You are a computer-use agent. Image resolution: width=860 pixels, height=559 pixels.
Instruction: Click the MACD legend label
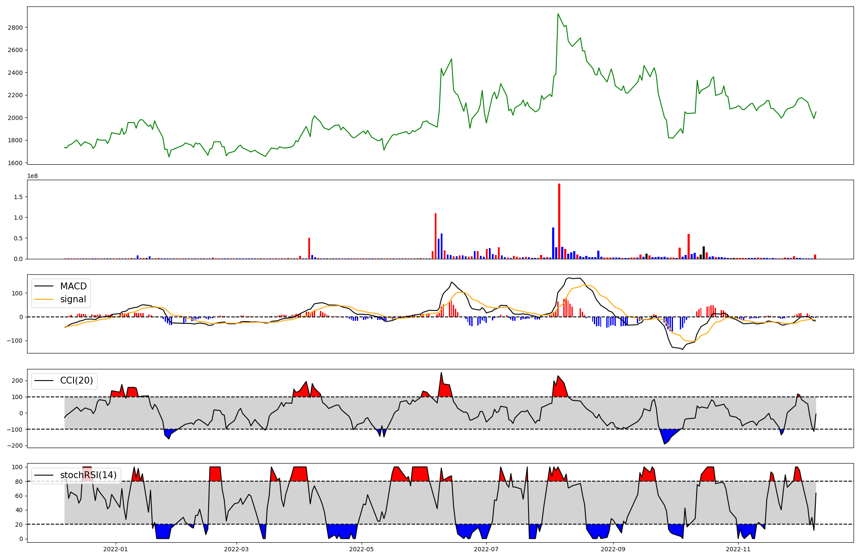[73, 286]
